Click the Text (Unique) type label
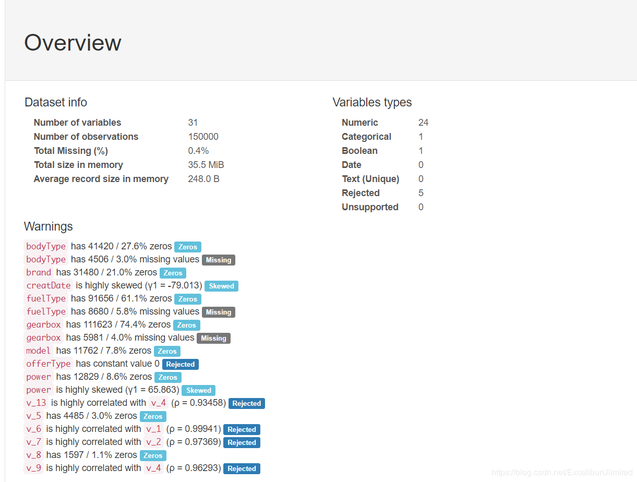 (370, 179)
